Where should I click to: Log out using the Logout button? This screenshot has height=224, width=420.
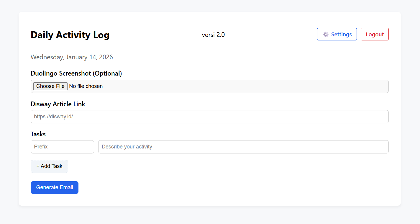375,34
